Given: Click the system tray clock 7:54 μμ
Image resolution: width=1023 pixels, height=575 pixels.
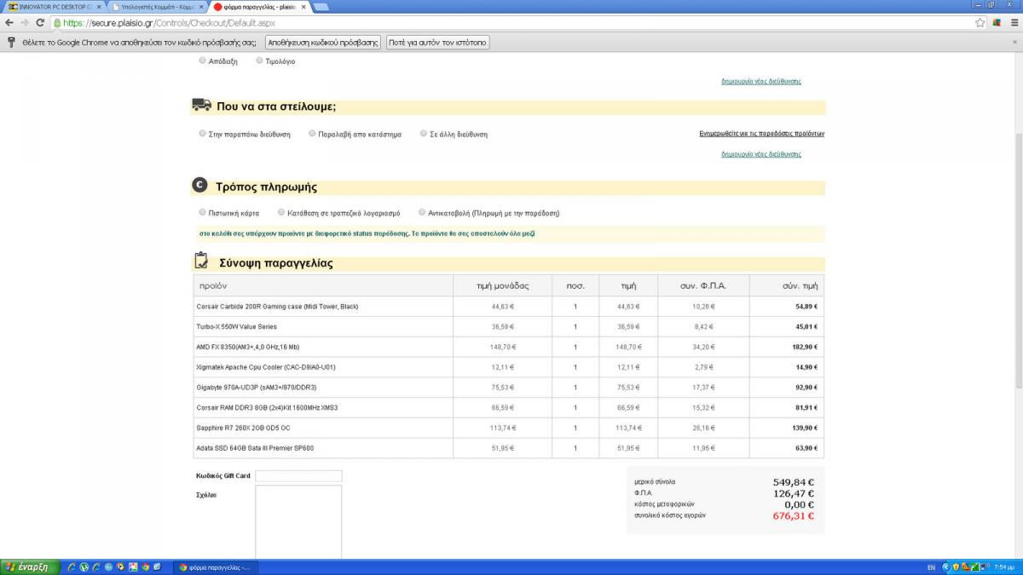Looking at the screenshot, I should [1004, 567].
